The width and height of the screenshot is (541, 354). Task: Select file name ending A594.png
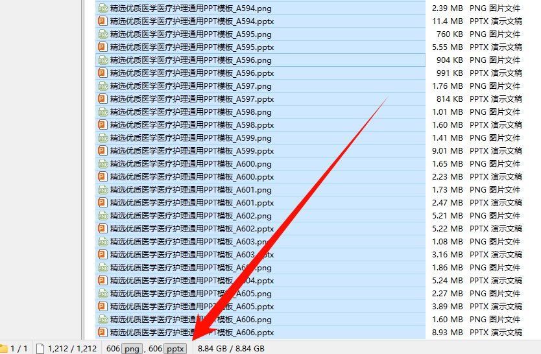point(191,8)
